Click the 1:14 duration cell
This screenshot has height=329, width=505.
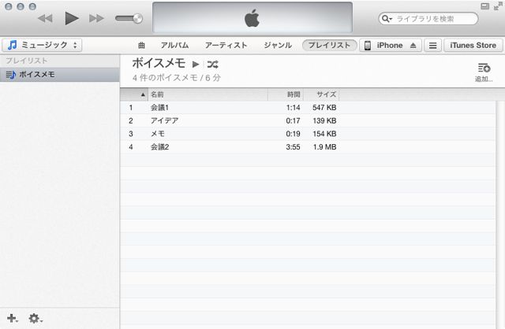[293, 108]
